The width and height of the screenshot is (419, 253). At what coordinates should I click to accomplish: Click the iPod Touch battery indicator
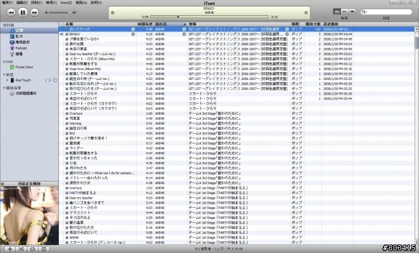[48, 80]
